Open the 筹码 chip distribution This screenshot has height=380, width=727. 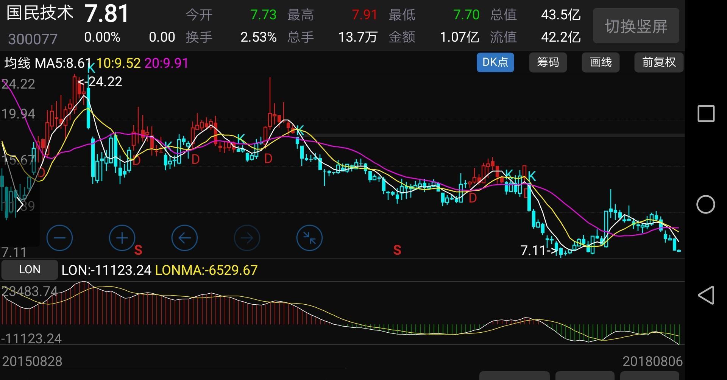coord(548,62)
